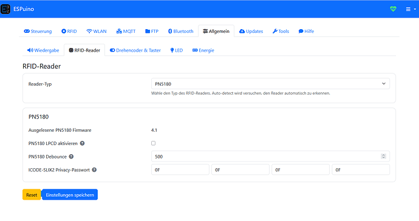This screenshot has height=221, width=419.
Task: Click the first Privacy-Passwort byte field
Action: coord(180,169)
